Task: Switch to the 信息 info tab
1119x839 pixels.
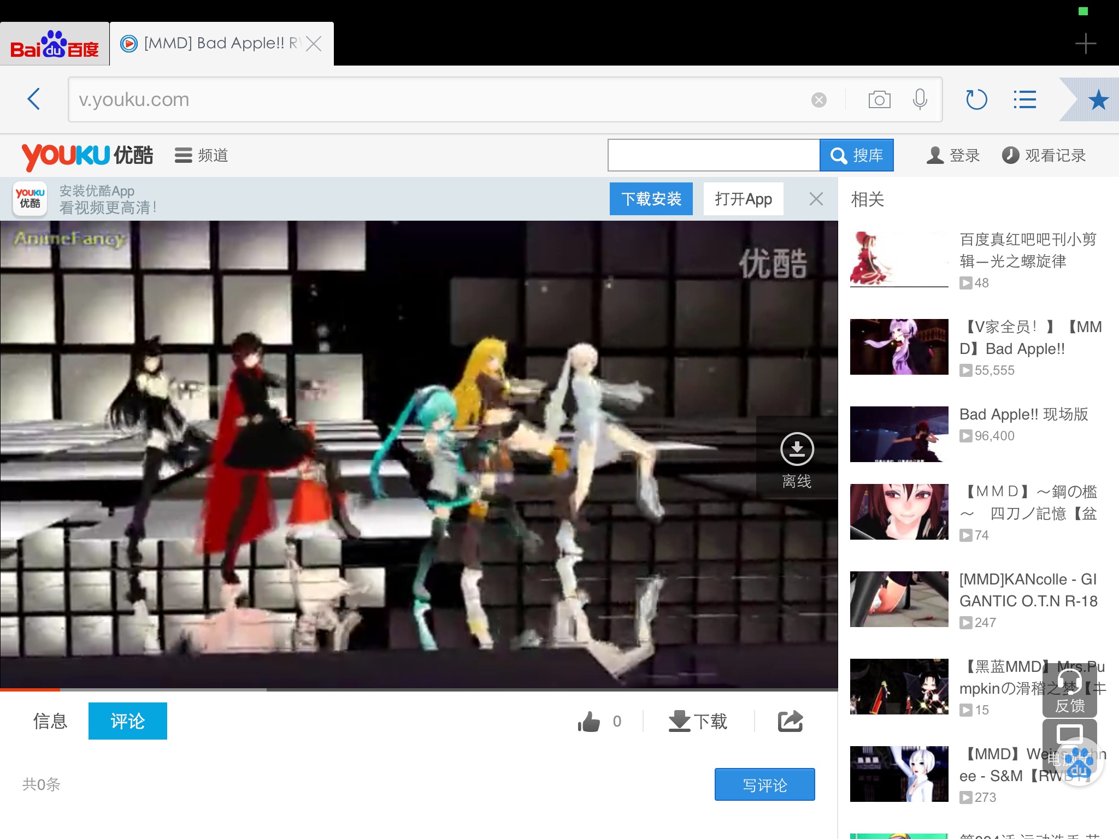Action: tap(50, 721)
